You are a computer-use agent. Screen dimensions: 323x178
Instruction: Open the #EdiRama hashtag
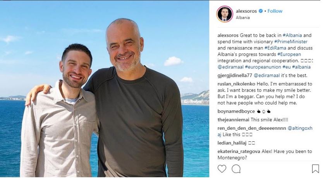point(275,48)
